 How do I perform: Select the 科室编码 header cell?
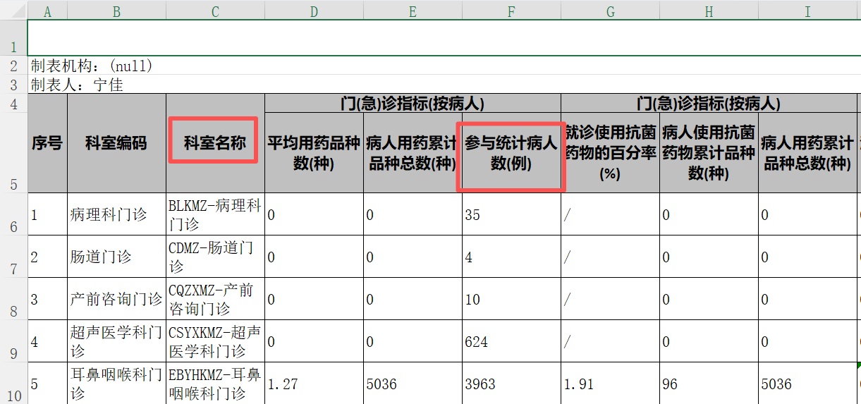116,143
